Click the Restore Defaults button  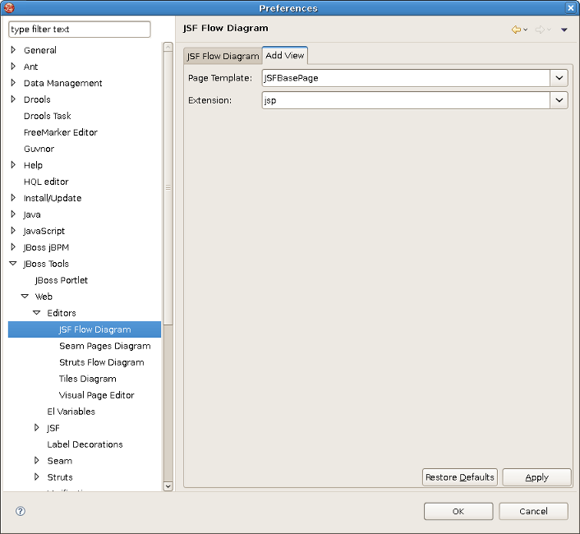pyautogui.click(x=460, y=477)
